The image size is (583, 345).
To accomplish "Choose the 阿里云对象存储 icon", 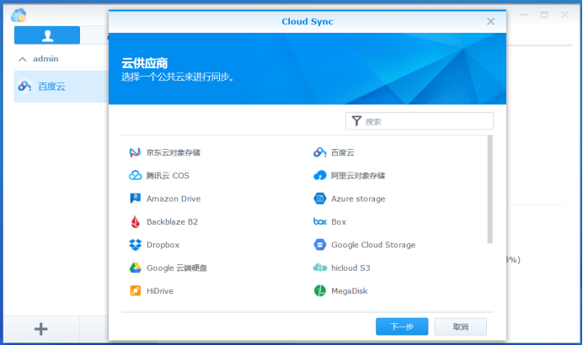I will point(320,175).
